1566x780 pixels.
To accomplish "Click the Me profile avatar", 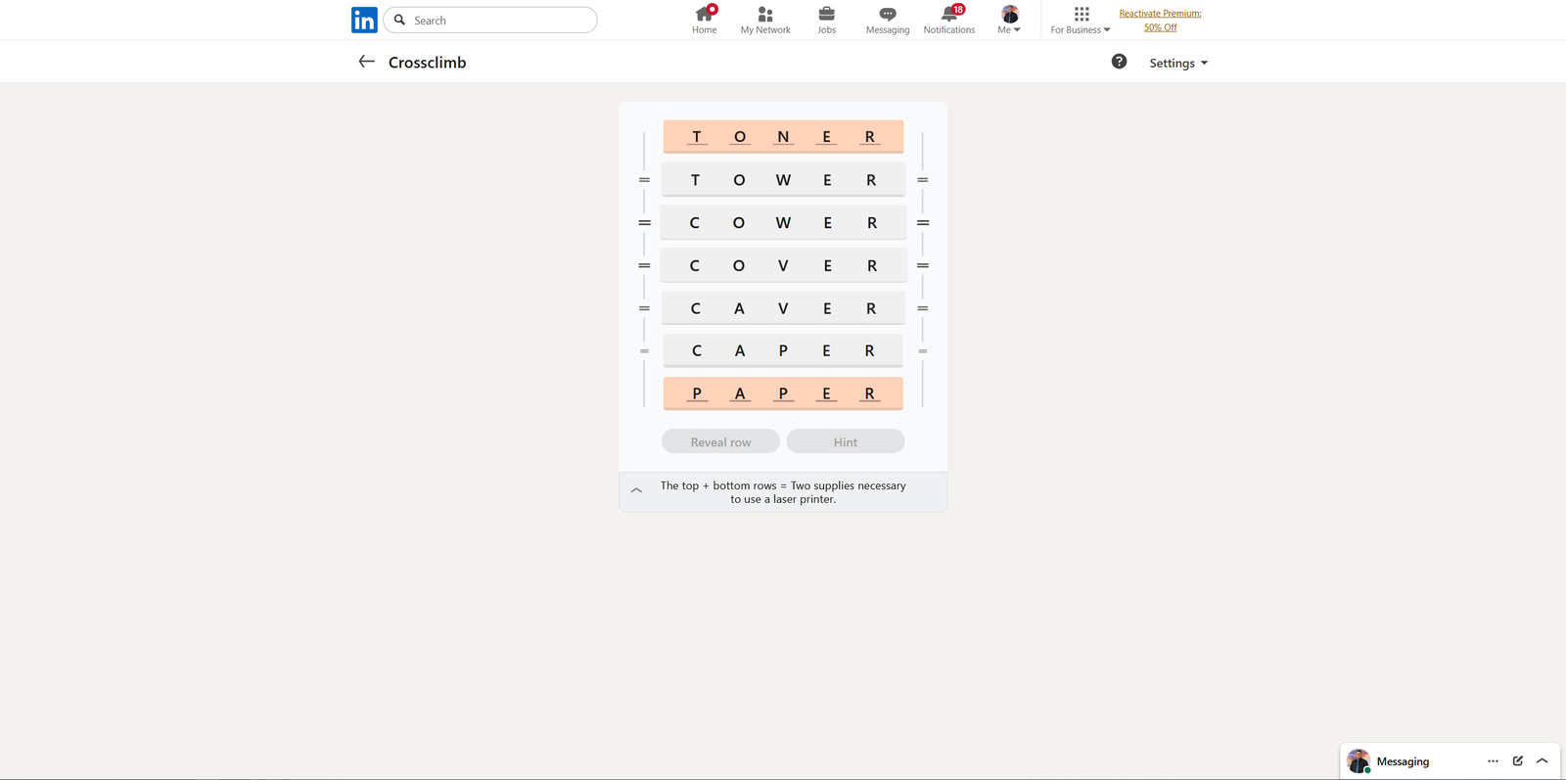I will (1010, 14).
